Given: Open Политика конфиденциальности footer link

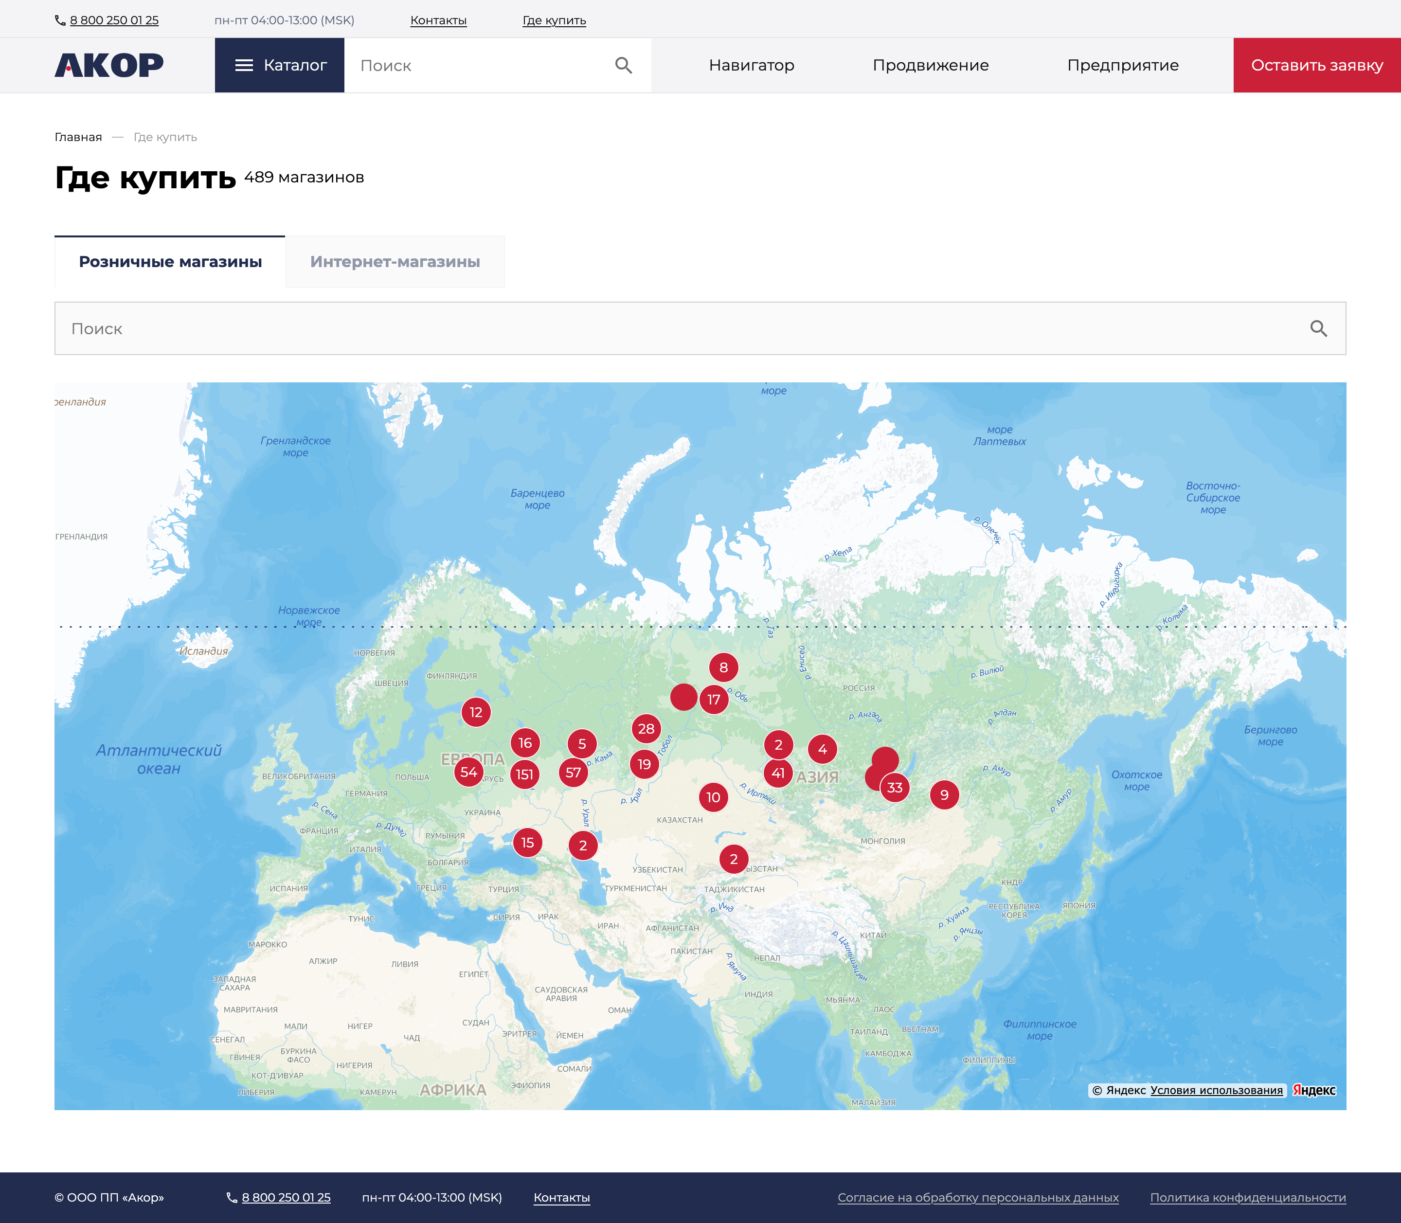Looking at the screenshot, I should pos(1247,1198).
